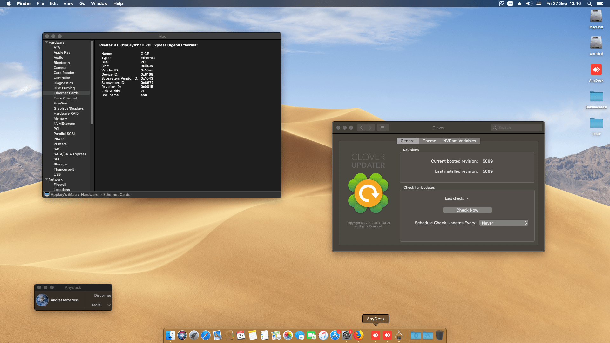Open the Mail app in Dock
The image size is (610, 343).
point(217,335)
